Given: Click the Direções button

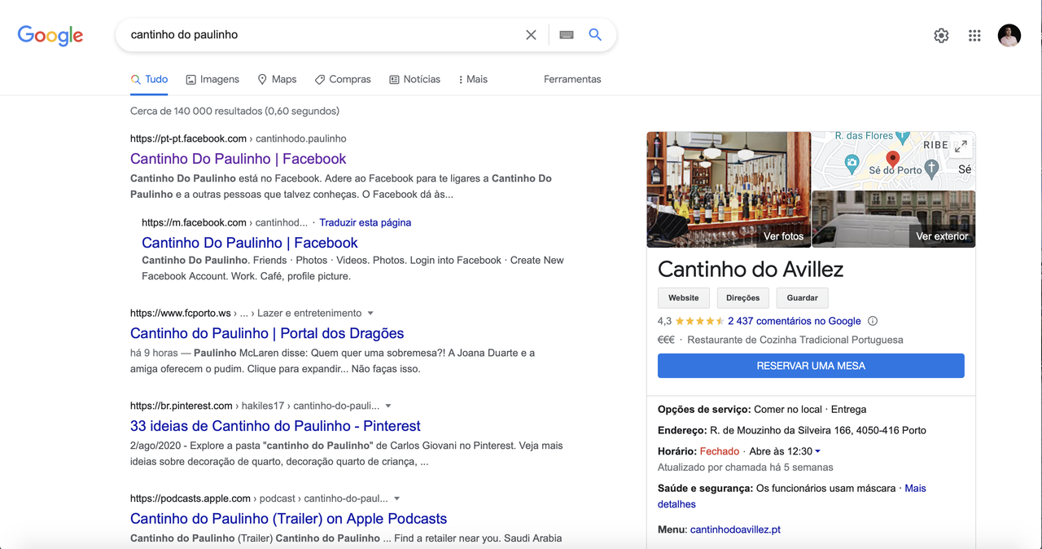Looking at the screenshot, I should pos(742,298).
